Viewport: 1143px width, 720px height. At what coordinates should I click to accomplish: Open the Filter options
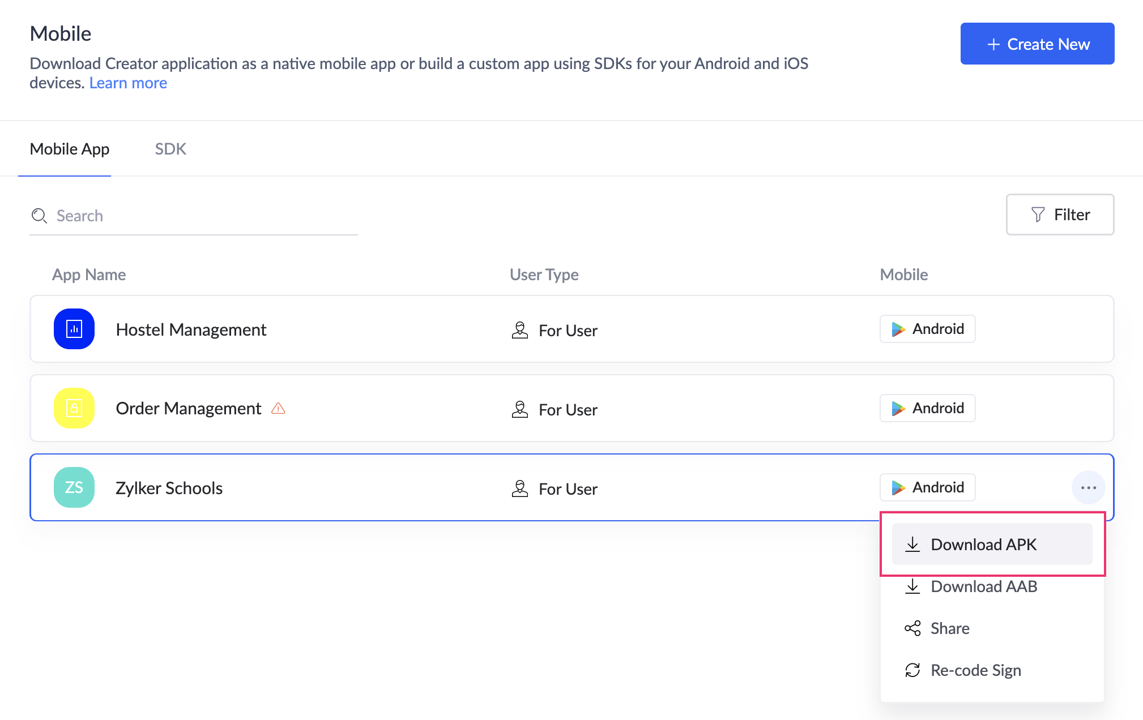pos(1060,215)
